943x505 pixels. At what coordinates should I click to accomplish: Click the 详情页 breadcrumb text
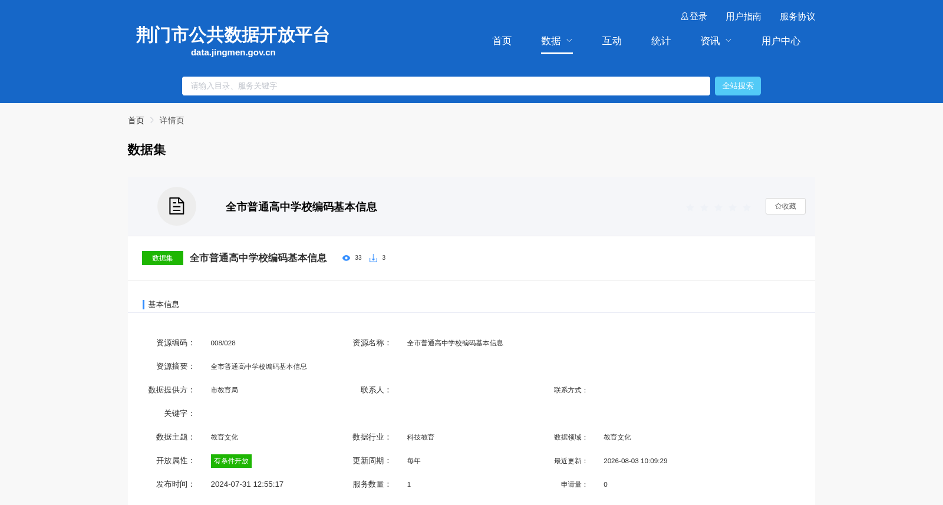(172, 120)
